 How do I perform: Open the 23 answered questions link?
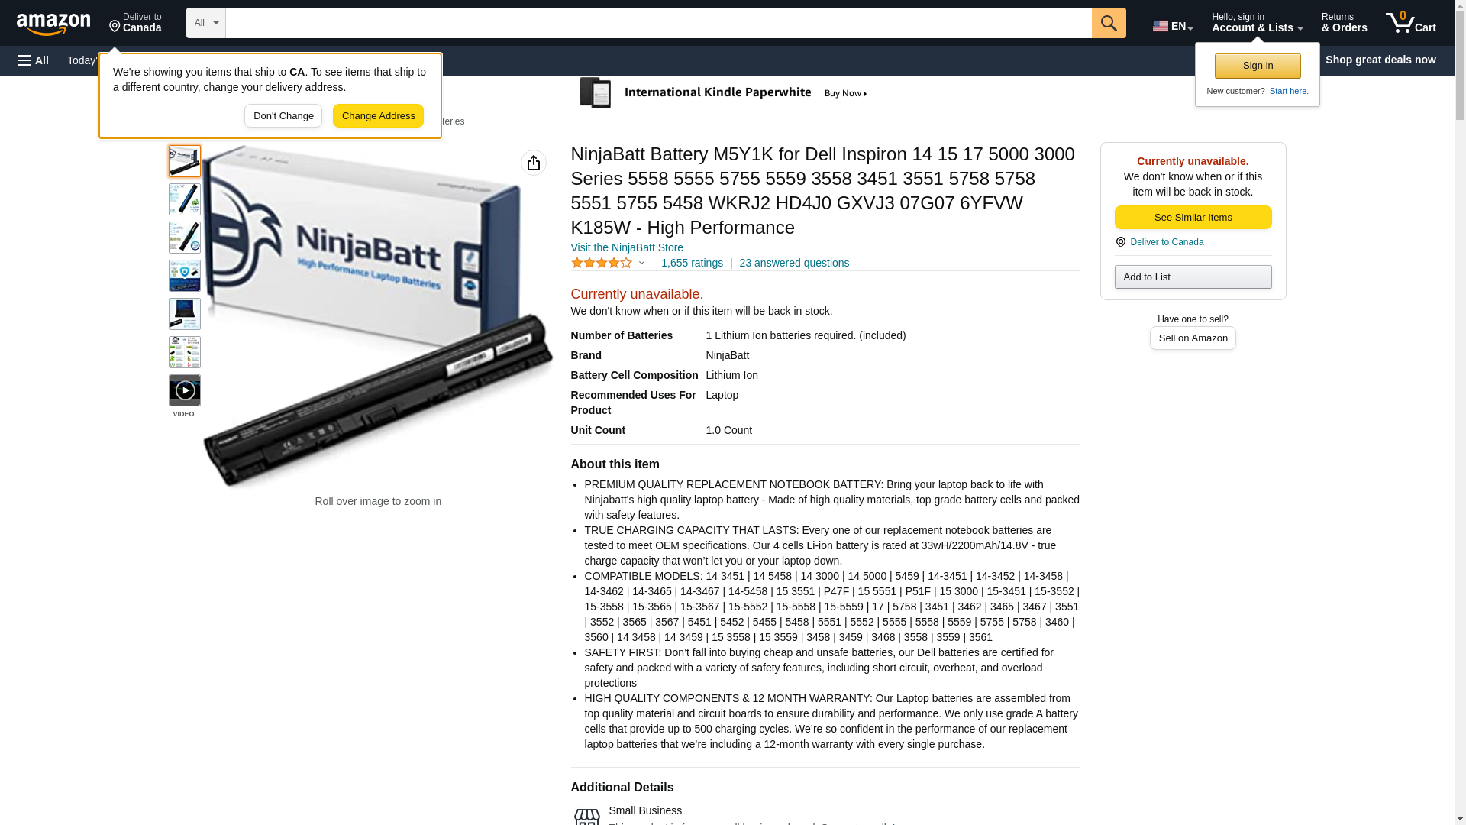pyautogui.click(x=794, y=263)
